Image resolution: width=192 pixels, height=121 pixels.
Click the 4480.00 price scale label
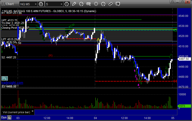click(183, 77)
